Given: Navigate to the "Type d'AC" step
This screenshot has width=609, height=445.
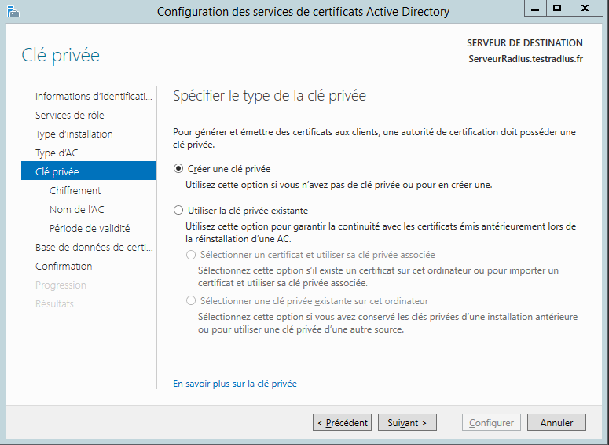Looking at the screenshot, I should tap(57, 153).
